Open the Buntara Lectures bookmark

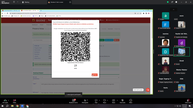click(x=26, y=16)
